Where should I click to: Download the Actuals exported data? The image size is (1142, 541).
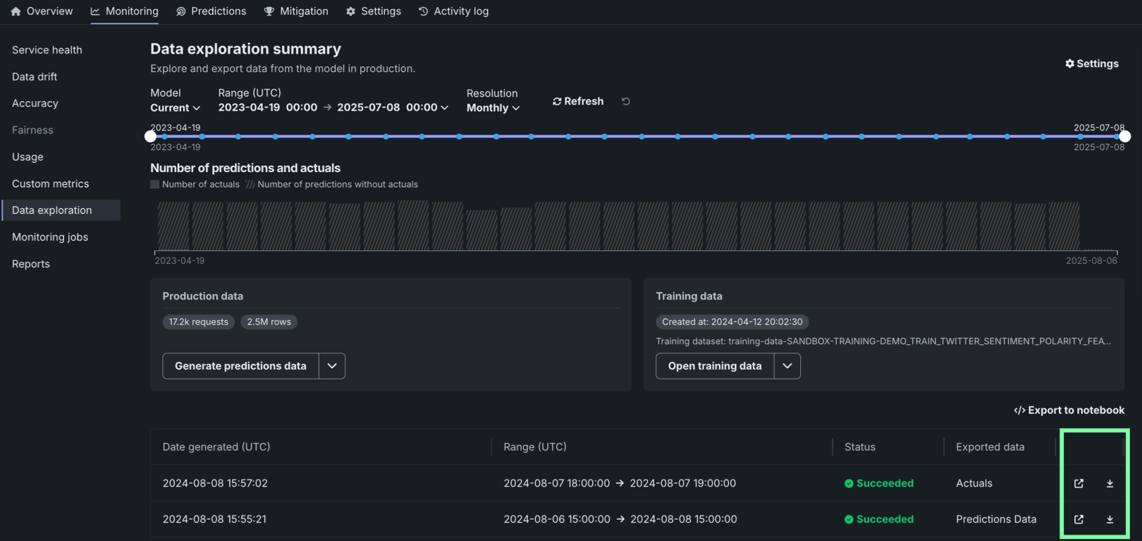[x=1110, y=483]
